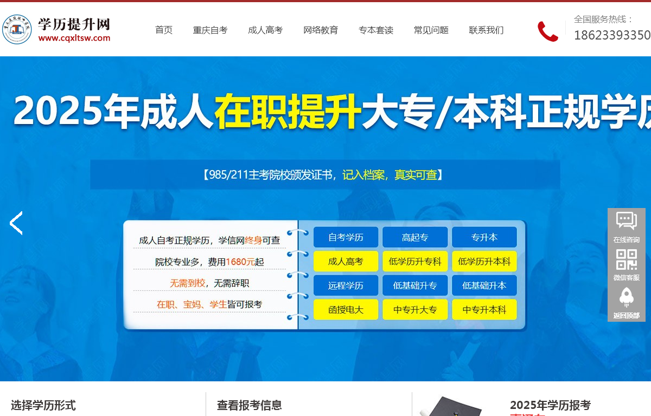Click the 返回顶部 rocket icon

[627, 297]
